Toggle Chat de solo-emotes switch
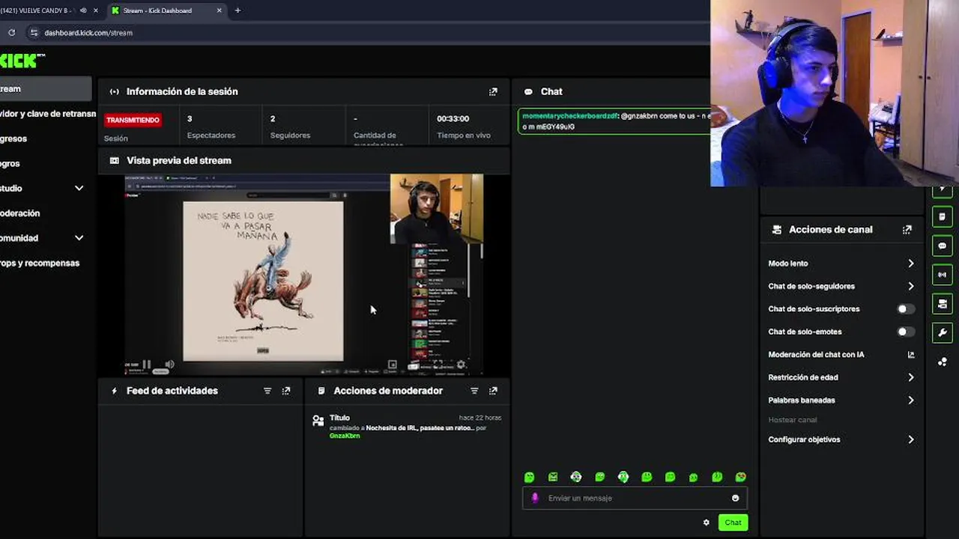 coord(906,332)
